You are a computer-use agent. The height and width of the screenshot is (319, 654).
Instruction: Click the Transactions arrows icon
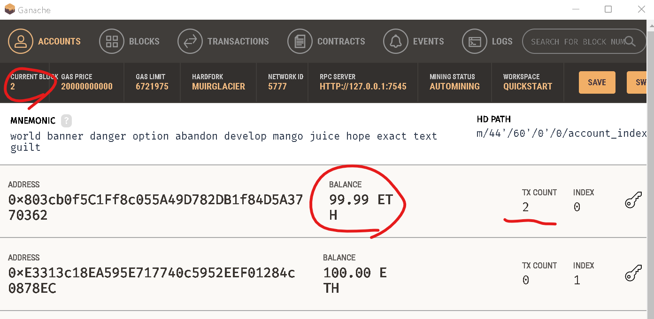pyautogui.click(x=190, y=41)
